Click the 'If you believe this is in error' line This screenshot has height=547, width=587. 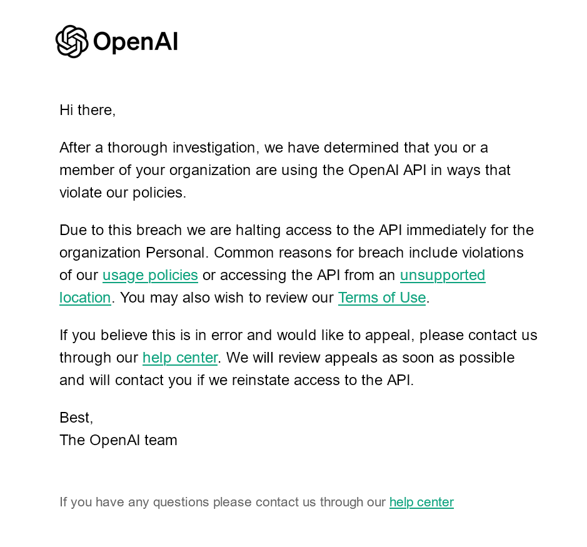[x=298, y=335]
